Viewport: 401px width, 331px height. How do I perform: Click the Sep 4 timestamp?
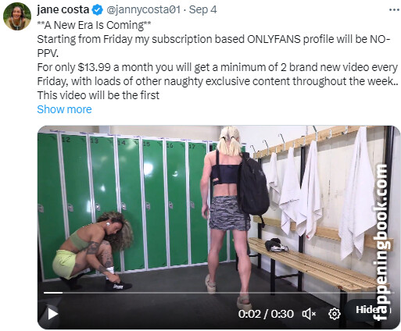click(x=202, y=9)
